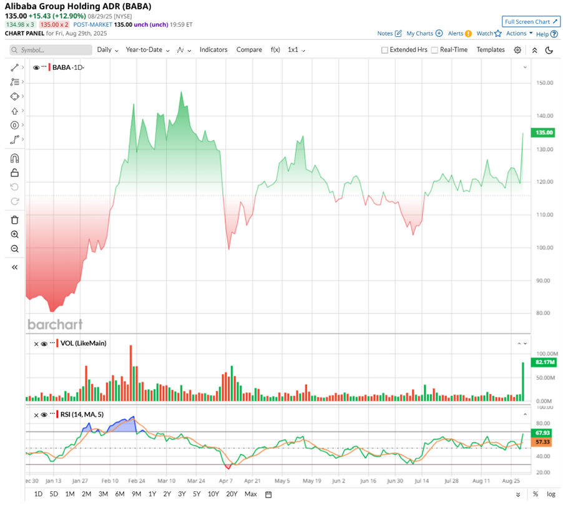Click the lock drawings padlock icon
The width and height of the screenshot is (563, 505).
coord(14,173)
